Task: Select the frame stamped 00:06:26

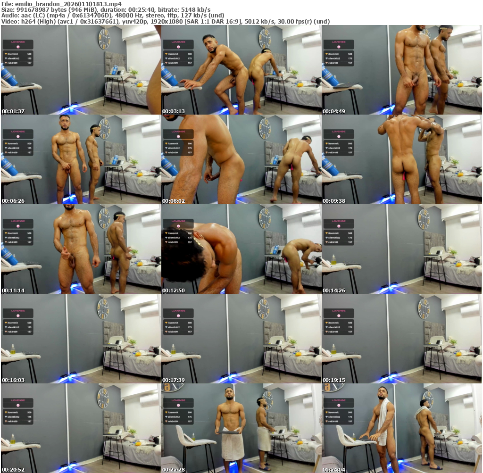Action: point(81,159)
